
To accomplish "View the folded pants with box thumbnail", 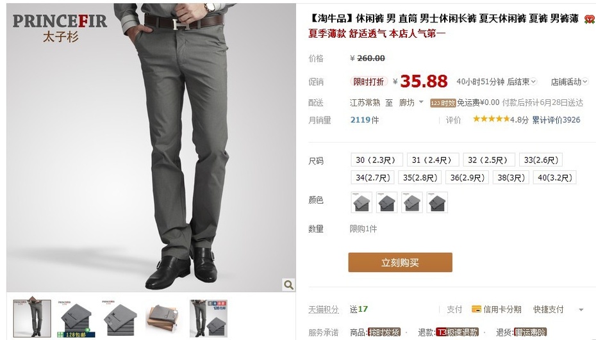I will click(165, 318).
